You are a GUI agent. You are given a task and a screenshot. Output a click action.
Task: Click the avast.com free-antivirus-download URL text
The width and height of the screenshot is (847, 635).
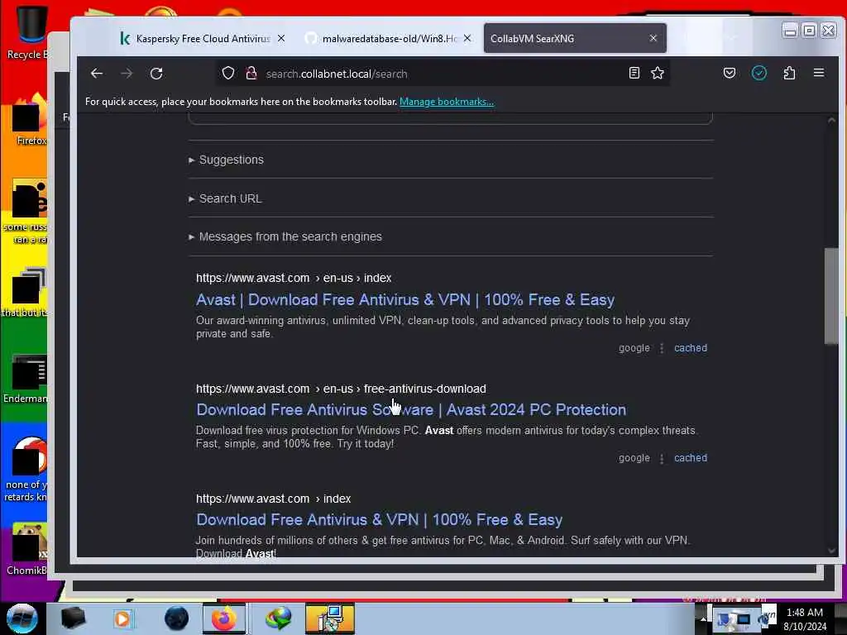tap(341, 389)
